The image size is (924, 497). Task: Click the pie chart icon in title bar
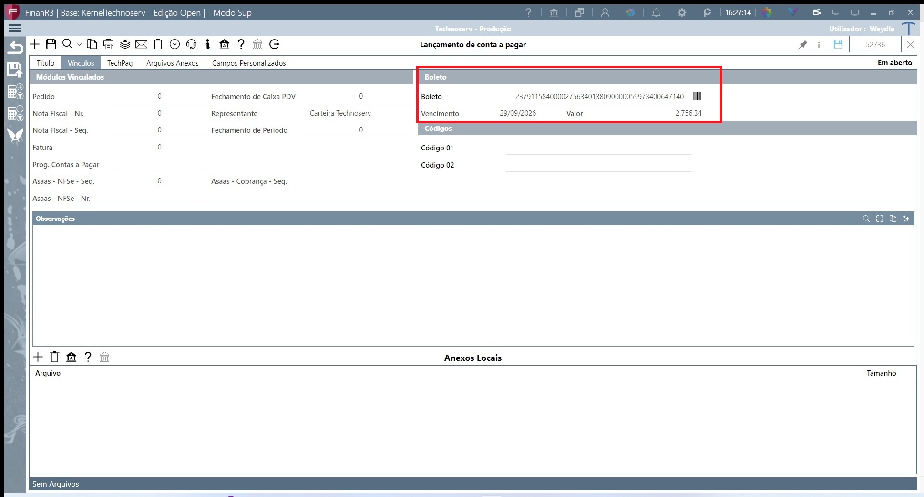[631, 13]
